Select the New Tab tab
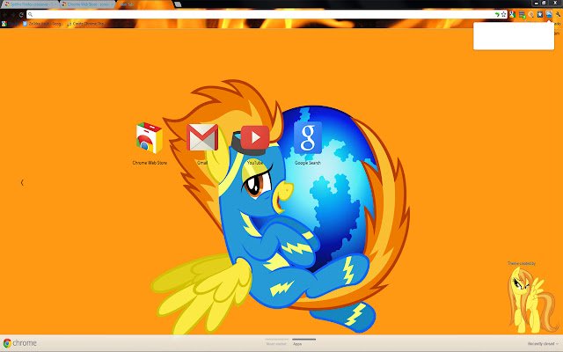The height and width of the screenshot is (352, 563). click(x=144, y=4)
